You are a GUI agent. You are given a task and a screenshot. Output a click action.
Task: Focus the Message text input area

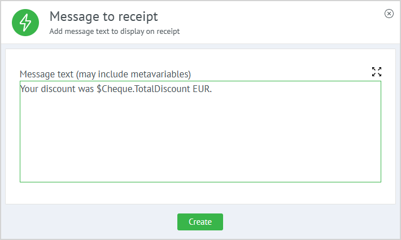point(200,136)
